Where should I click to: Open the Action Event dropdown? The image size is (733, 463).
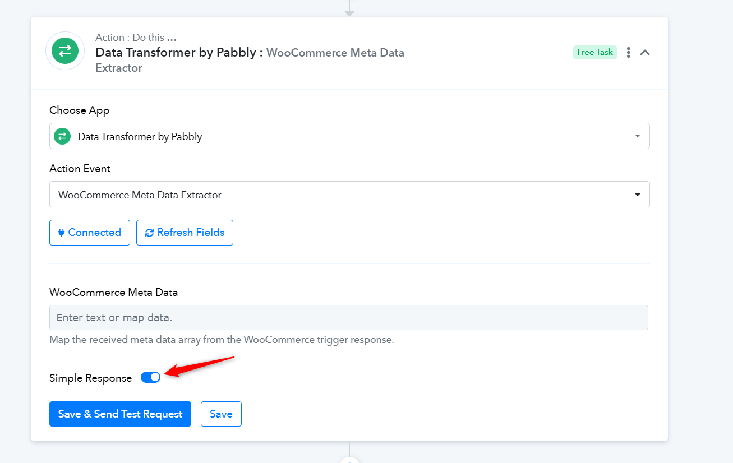(x=349, y=195)
